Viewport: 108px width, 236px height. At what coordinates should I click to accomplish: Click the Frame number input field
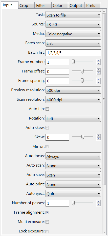pyautogui.click(x=57, y=62)
